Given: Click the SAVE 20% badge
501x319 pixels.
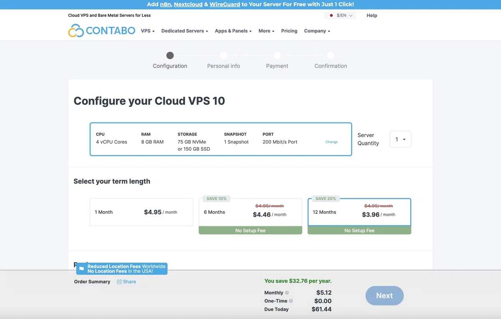Looking at the screenshot, I should [326, 199].
